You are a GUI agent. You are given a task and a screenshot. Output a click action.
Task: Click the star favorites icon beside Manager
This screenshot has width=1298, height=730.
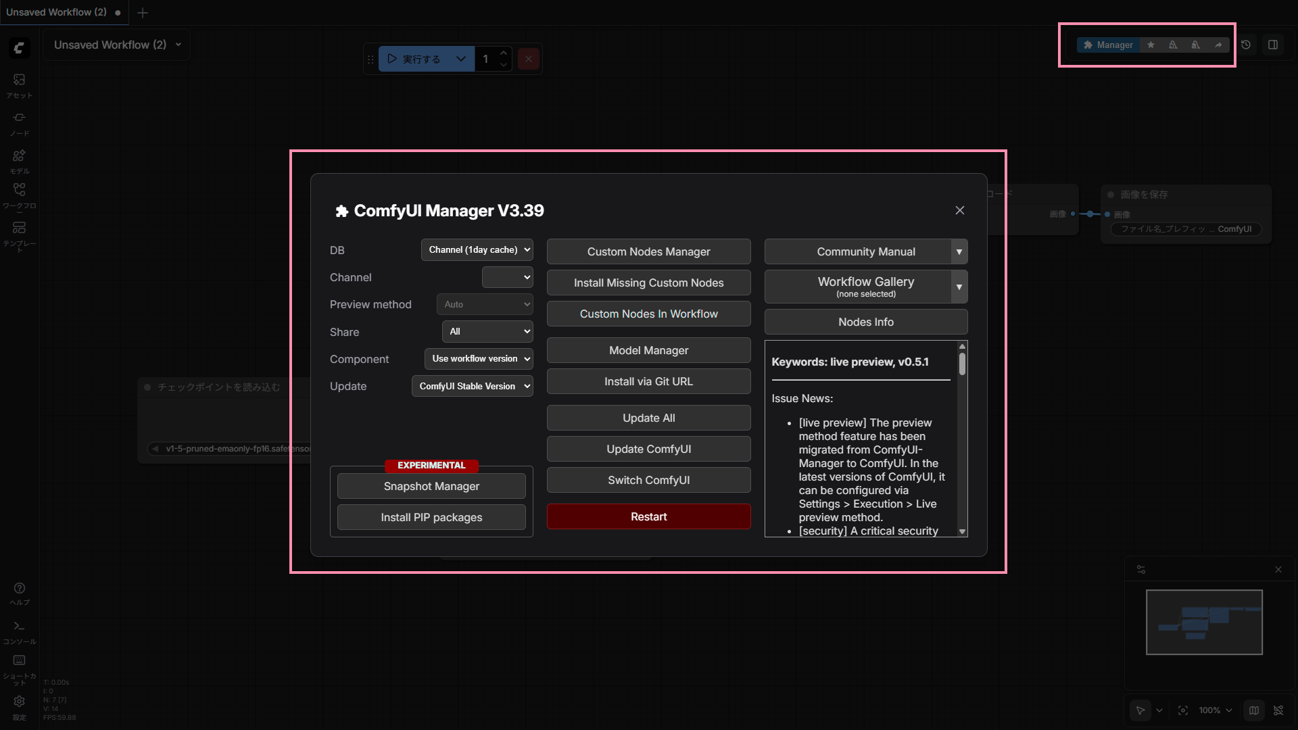[1151, 45]
